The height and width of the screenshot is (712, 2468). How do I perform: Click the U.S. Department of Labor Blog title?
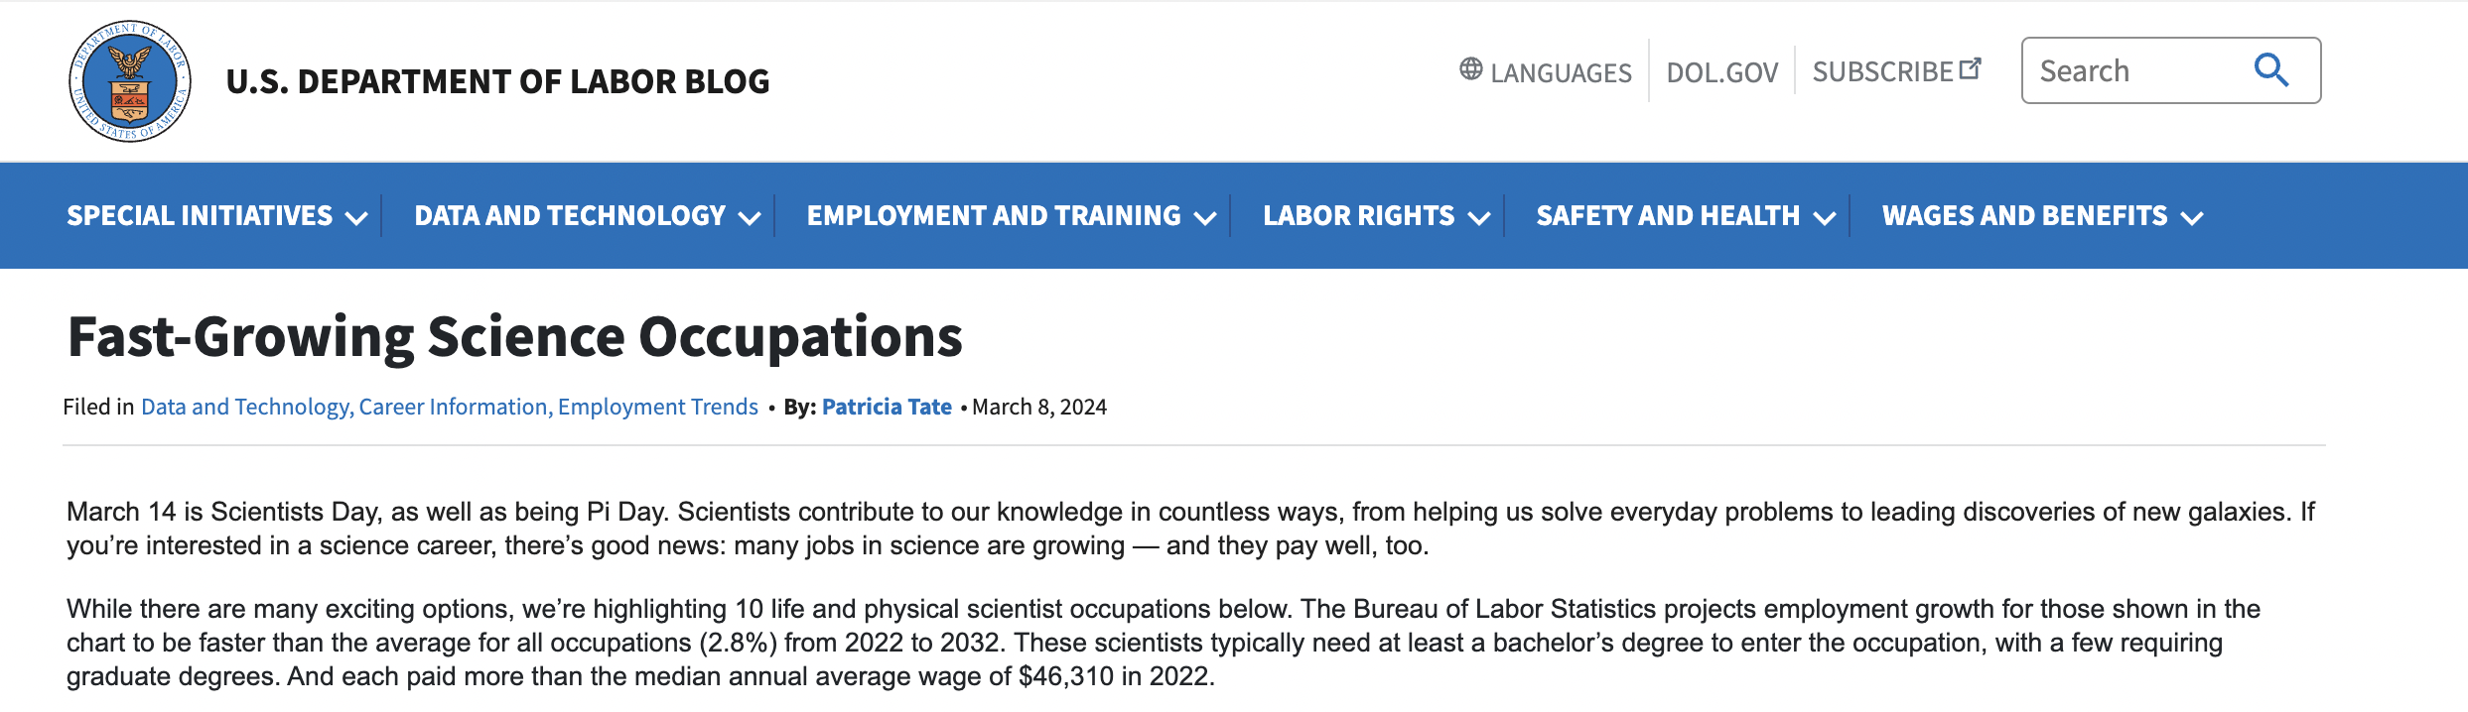[497, 81]
